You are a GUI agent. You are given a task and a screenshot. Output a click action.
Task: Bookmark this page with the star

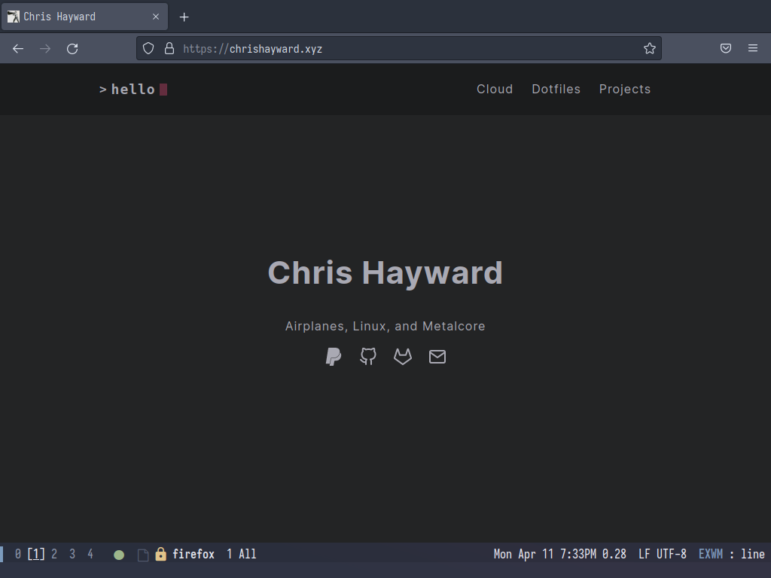click(x=650, y=48)
